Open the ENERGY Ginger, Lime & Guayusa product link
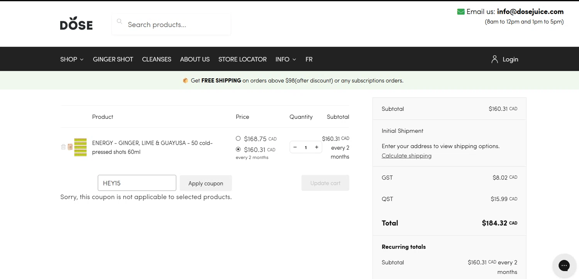Image resolution: width=579 pixels, height=279 pixels. click(152, 147)
